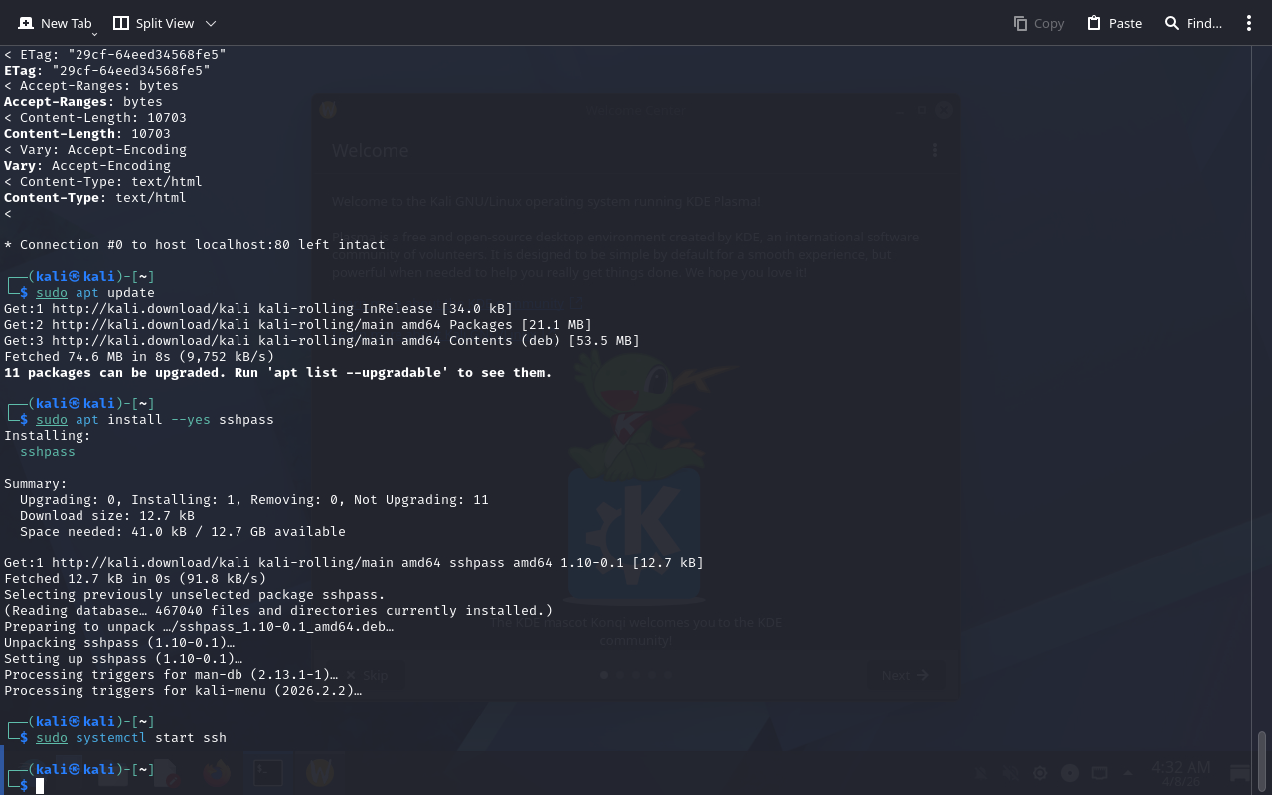Expand the Split View chevron menu
1272x795 pixels.
tap(210, 23)
